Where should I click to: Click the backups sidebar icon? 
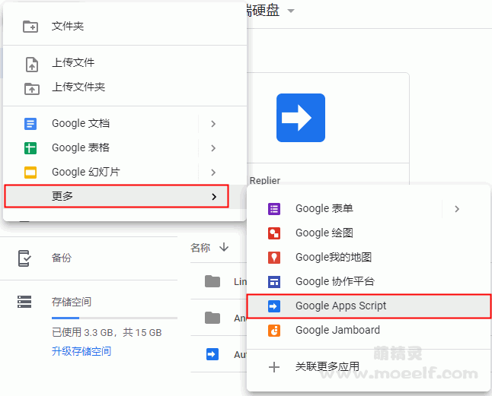pyautogui.click(x=24, y=258)
